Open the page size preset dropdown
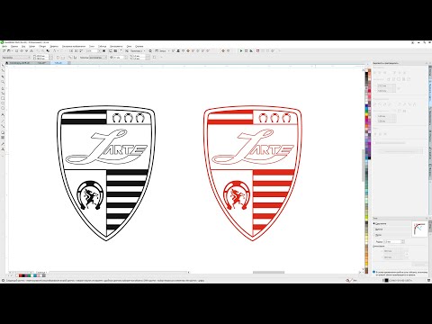This screenshot has width=432, height=324. (16, 57)
